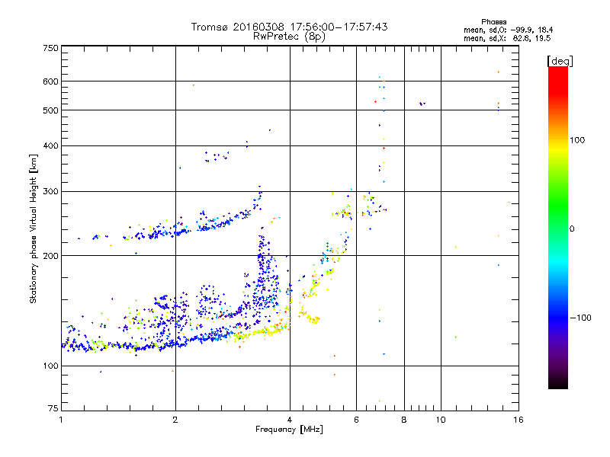Click the "Stationary phase Virtual Height [km]" axis title
The image size is (610, 457).
34,229
